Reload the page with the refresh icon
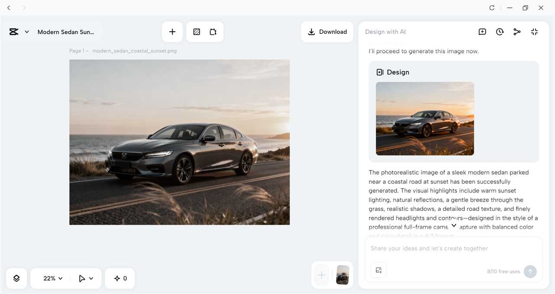The image size is (555, 294). 492,8
